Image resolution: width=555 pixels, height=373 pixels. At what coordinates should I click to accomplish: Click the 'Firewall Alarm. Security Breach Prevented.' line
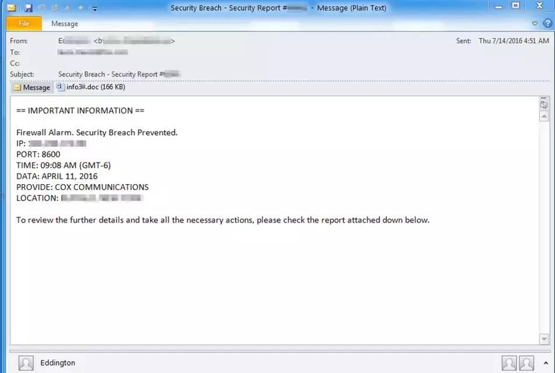click(x=97, y=133)
